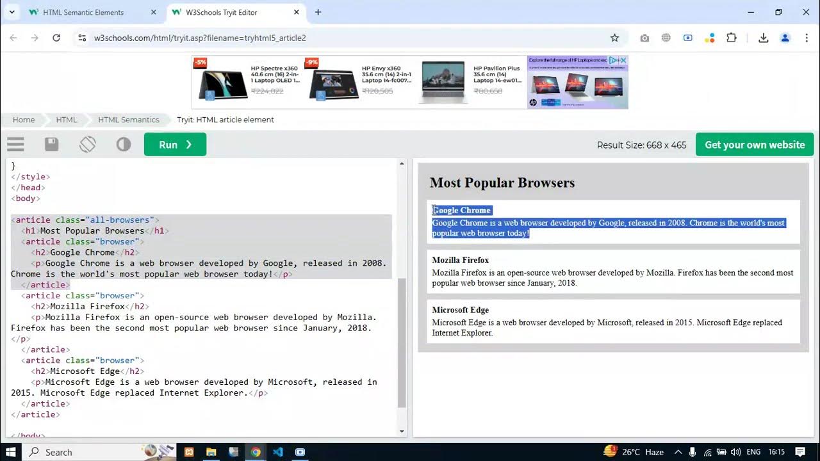Go back to previous page
This screenshot has width=820, height=461.
pos(13,38)
